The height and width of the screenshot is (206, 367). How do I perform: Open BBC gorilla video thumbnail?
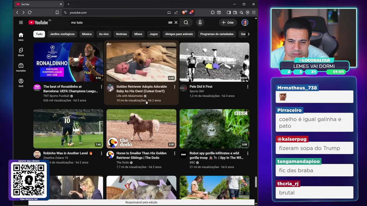[214, 129]
